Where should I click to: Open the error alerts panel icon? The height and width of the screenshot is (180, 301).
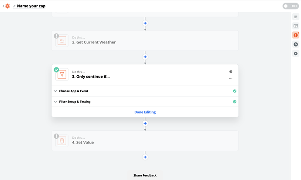click(296, 35)
